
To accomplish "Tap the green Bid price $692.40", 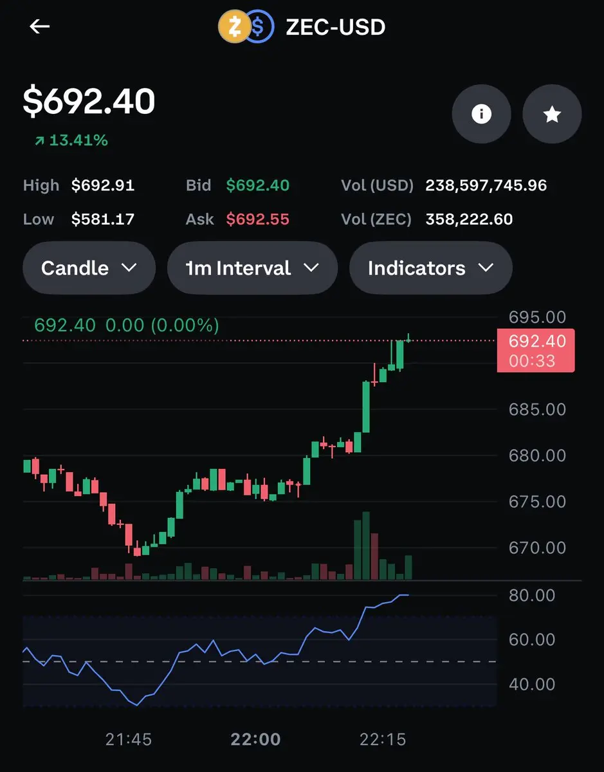I will pos(258,186).
